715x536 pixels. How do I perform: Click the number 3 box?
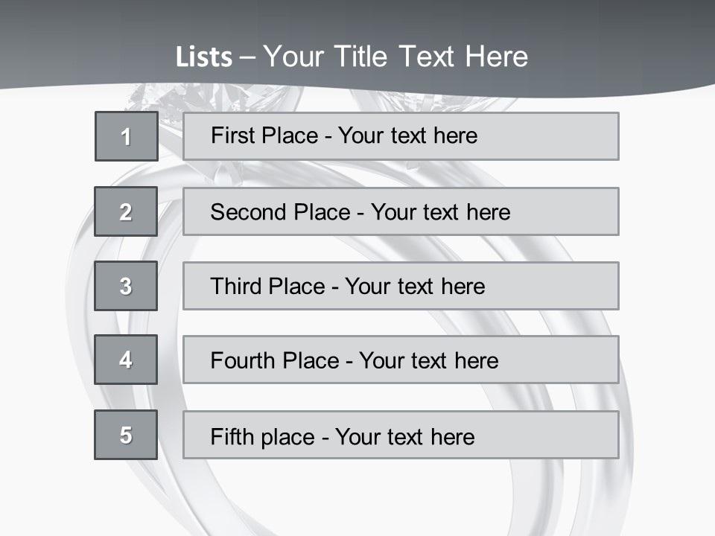click(x=126, y=286)
